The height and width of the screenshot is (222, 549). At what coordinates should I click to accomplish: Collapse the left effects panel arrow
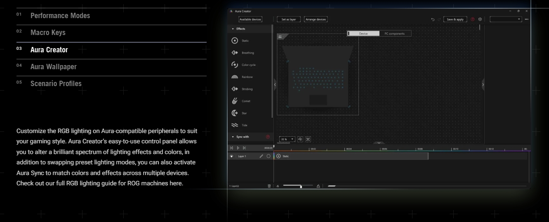point(275,84)
